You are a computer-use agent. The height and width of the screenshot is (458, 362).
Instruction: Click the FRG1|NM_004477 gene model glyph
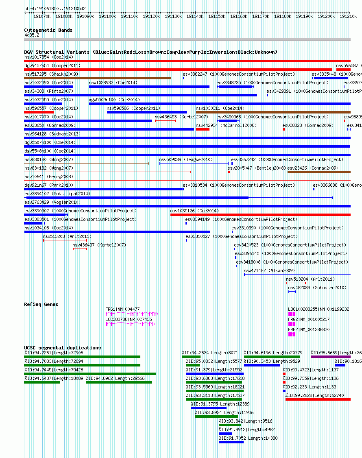[132, 314]
